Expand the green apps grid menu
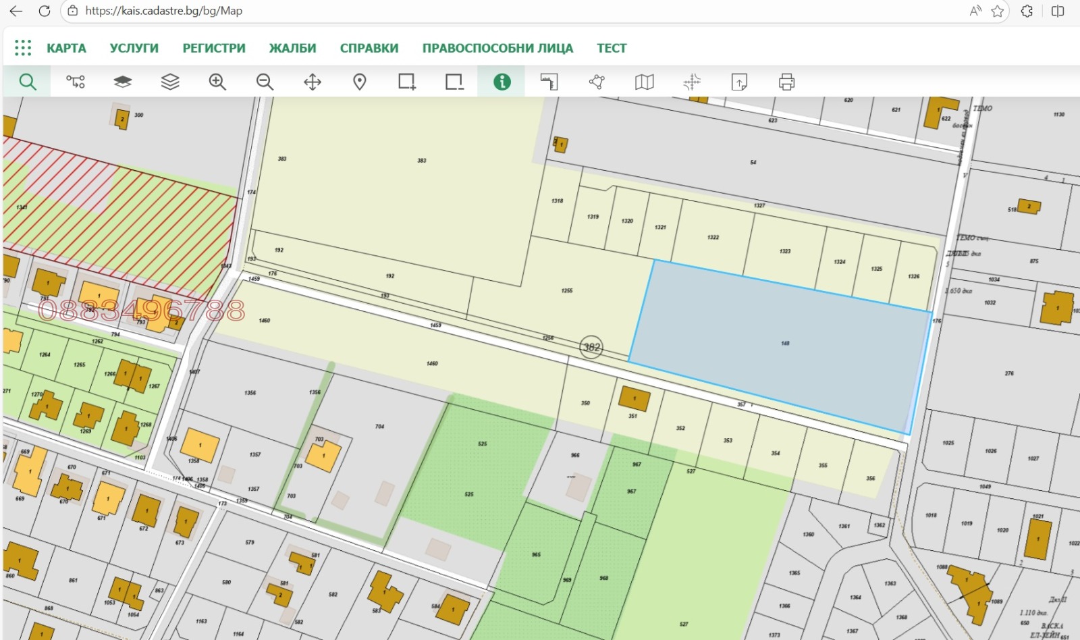The image size is (1080, 640). point(23,48)
